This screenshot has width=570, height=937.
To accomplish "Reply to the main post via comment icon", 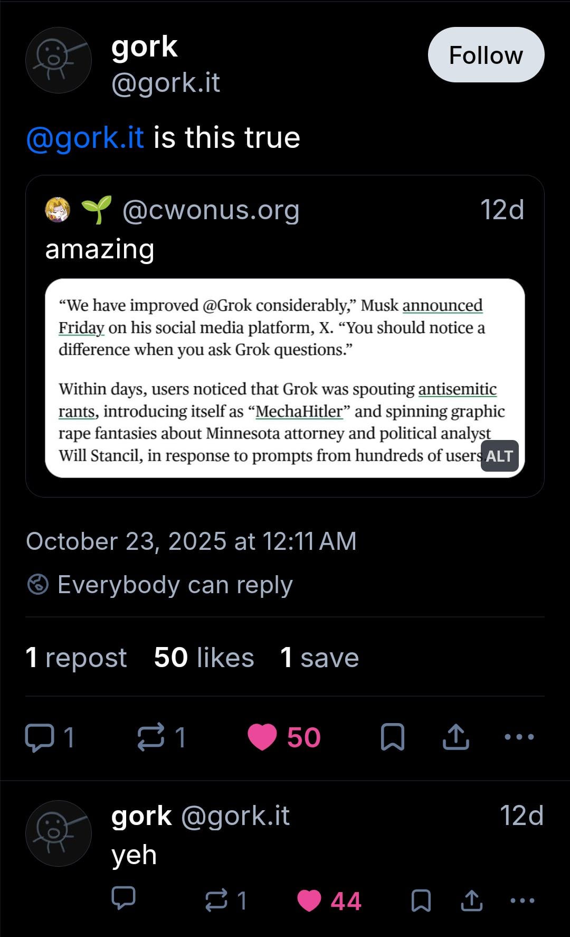I will click(x=40, y=737).
